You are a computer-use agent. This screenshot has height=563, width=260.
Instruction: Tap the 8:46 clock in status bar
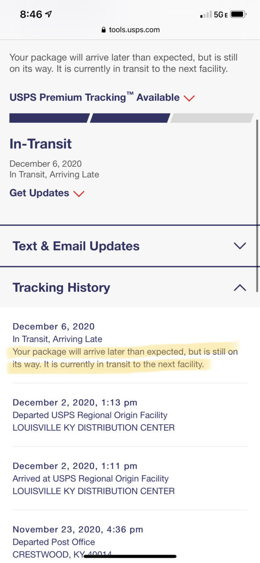point(31,14)
